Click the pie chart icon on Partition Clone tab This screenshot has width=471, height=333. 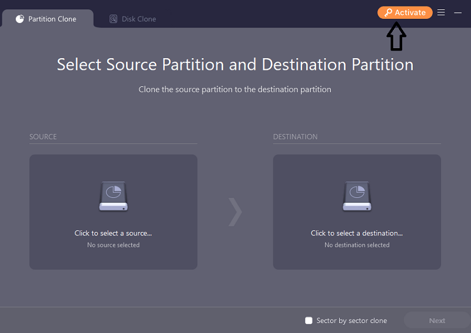click(x=20, y=19)
